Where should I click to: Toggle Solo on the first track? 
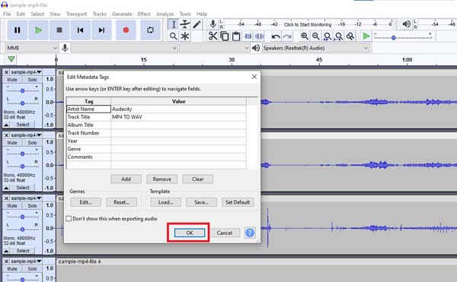click(x=32, y=80)
